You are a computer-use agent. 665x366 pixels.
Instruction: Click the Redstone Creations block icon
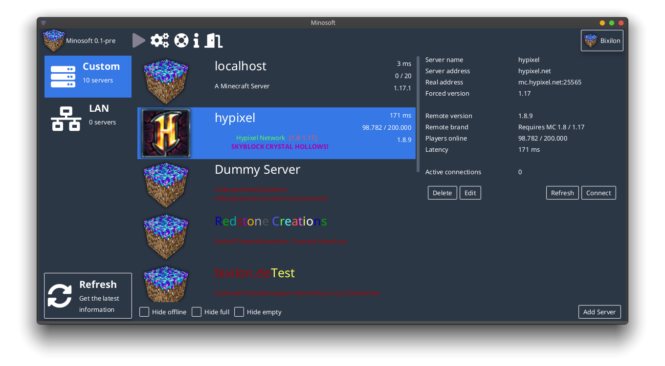pos(166,237)
